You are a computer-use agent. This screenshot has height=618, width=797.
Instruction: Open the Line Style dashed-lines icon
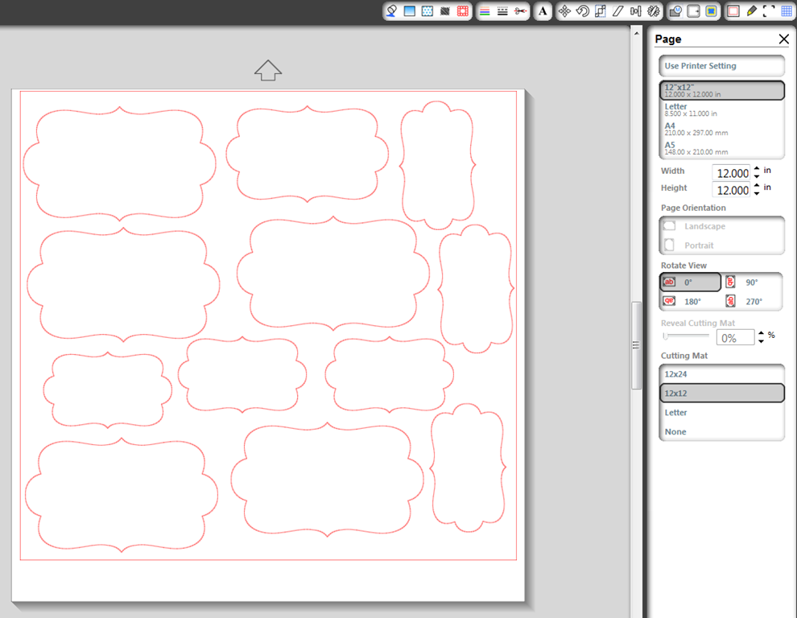pos(502,11)
